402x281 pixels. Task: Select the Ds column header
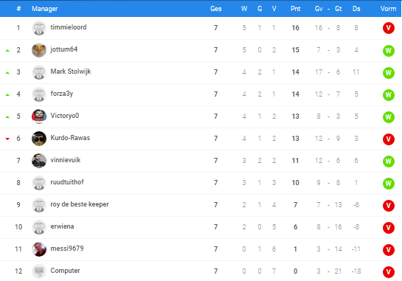pyautogui.click(x=356, y=9)
